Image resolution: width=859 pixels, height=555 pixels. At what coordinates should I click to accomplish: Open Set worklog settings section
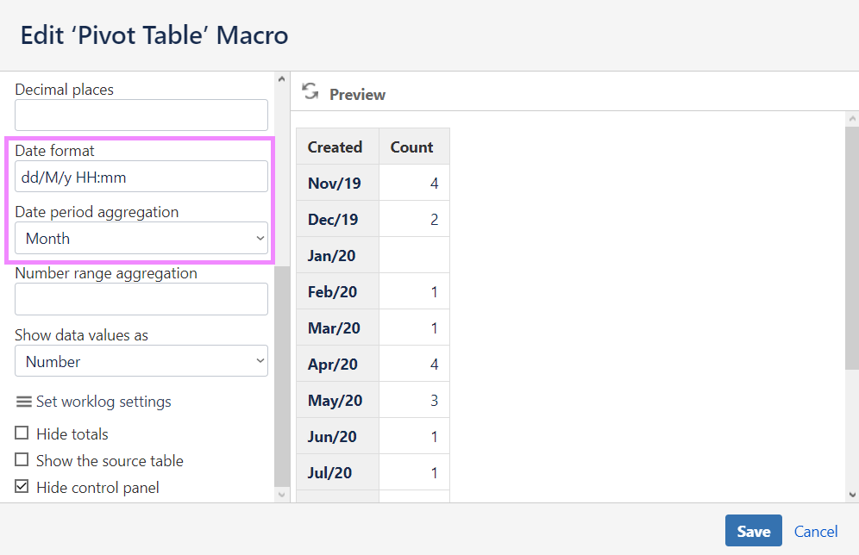pyautogui.click(x=103, y=402)
